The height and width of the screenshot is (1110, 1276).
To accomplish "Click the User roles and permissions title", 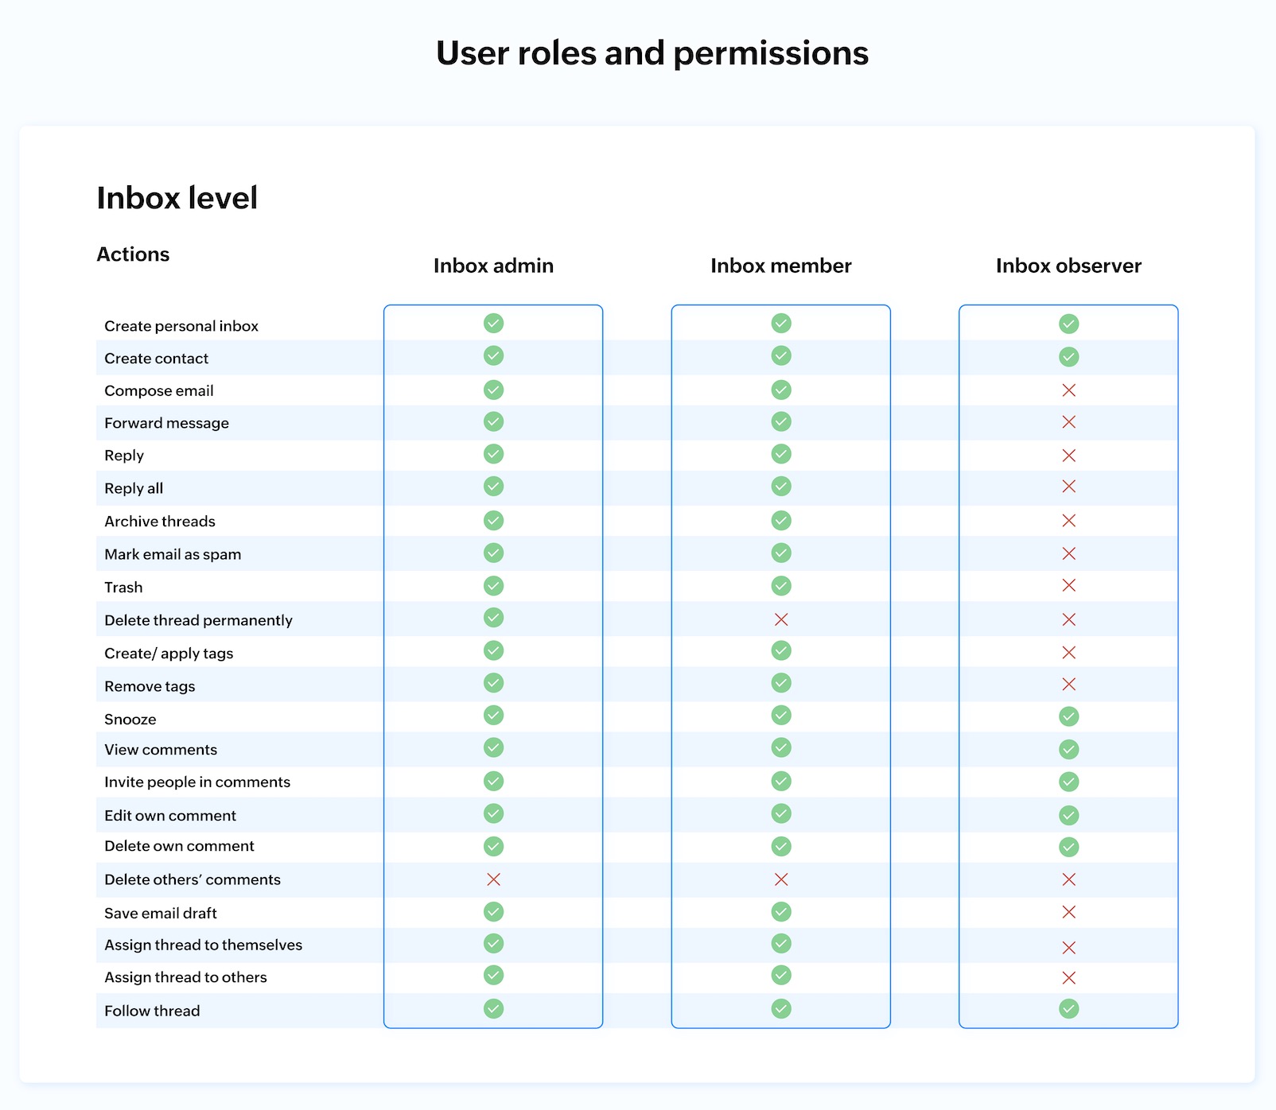I will pyautogui.click(x=652, y=53).
